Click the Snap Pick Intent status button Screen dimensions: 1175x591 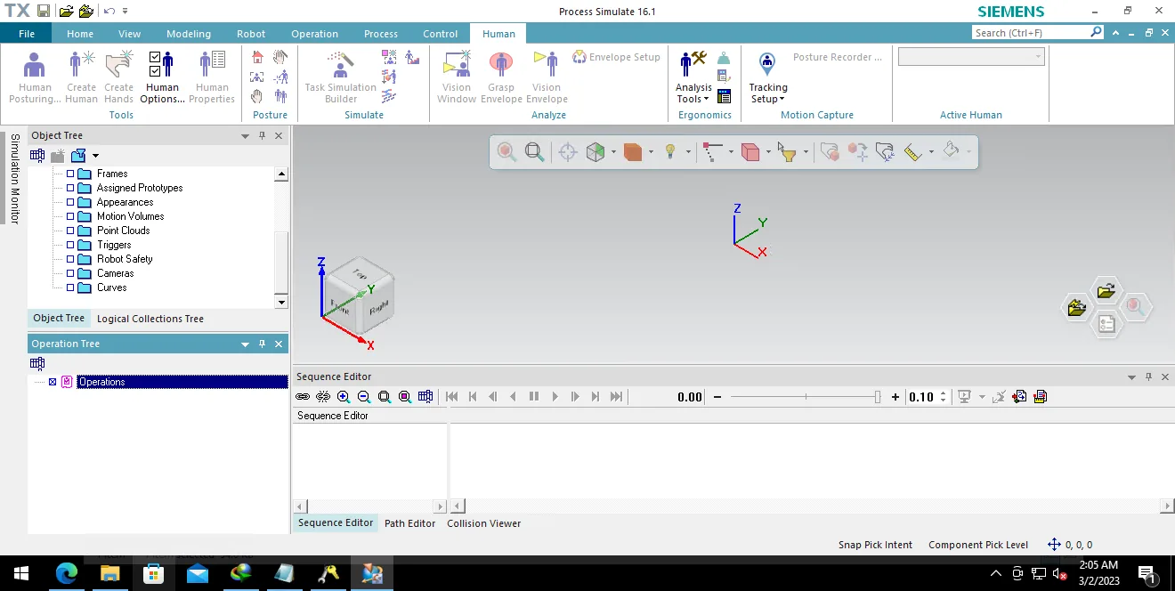pyautogui.click(x=875, y=545)
